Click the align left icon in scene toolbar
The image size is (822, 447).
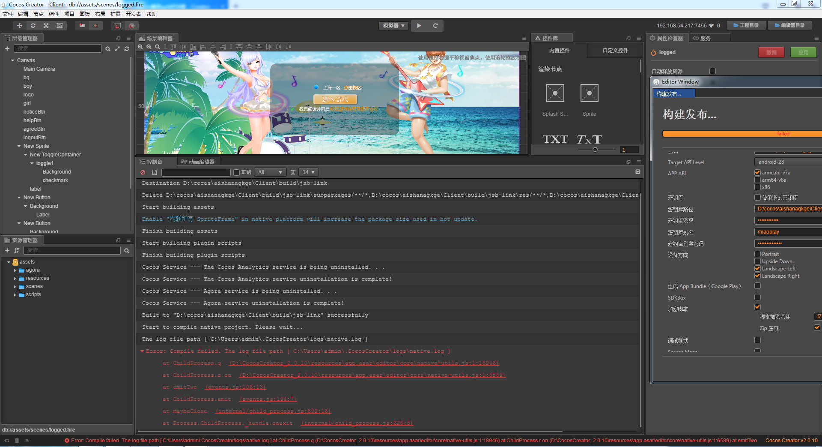point(203,47)
